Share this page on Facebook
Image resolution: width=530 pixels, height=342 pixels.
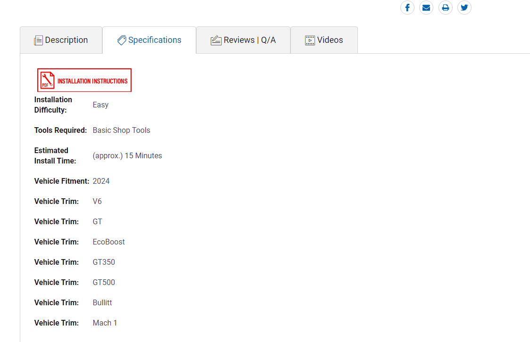pyautogui.click(x=407, y=8)
